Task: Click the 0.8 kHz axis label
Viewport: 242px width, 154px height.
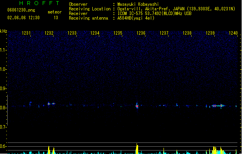Action: click(x=3, y=108)
